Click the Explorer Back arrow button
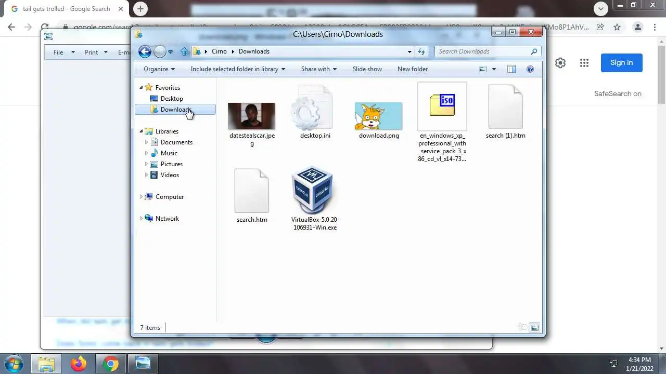The image size is (666, 374). [x=145, y=51]
